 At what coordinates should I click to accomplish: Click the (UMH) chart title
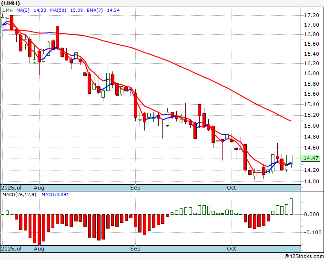10,3
